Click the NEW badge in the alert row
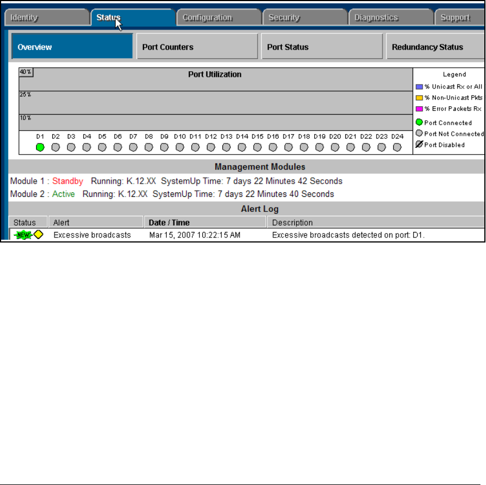Image resolution: width=486 pixels, height=485 pixels. (23, 235)
